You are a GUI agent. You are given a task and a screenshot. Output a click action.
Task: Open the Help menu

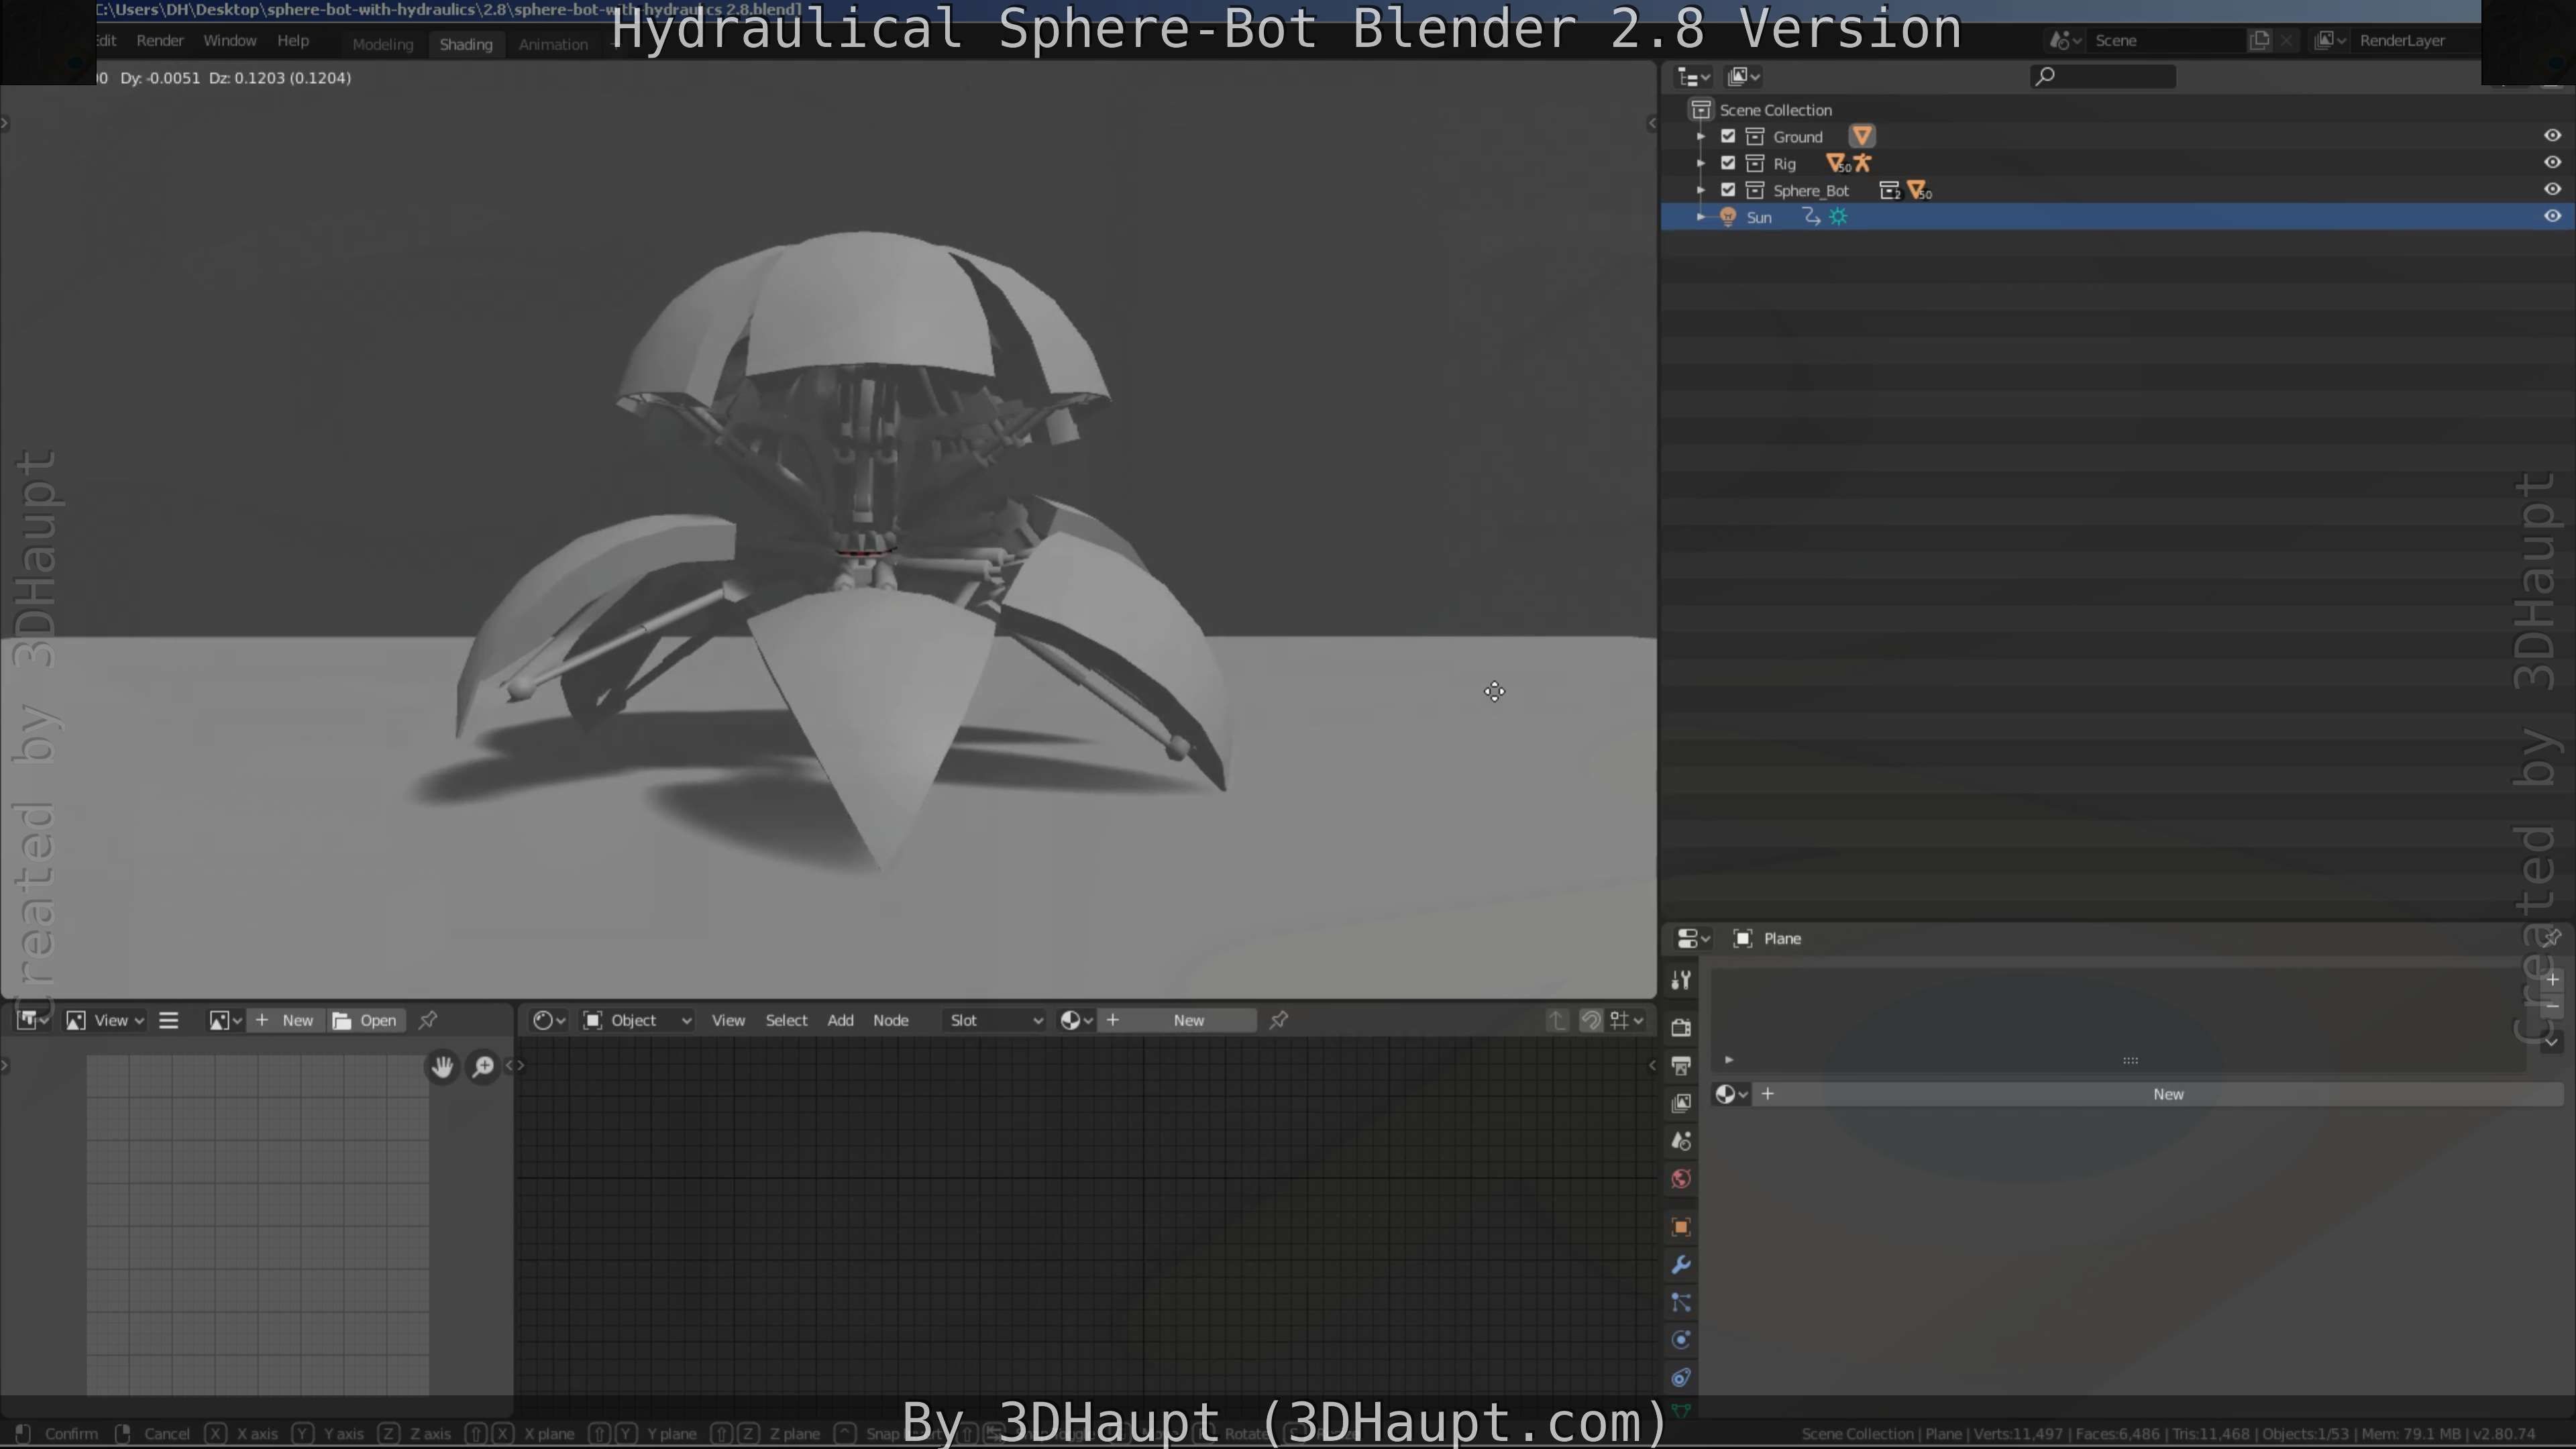click(293, 41)
